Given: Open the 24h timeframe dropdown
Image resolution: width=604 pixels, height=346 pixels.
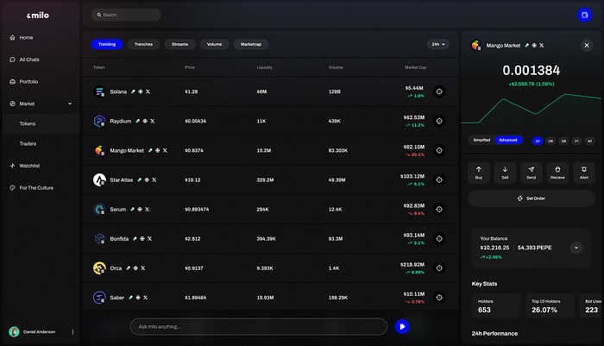Looking at the screenshot, I should point(437,44).
